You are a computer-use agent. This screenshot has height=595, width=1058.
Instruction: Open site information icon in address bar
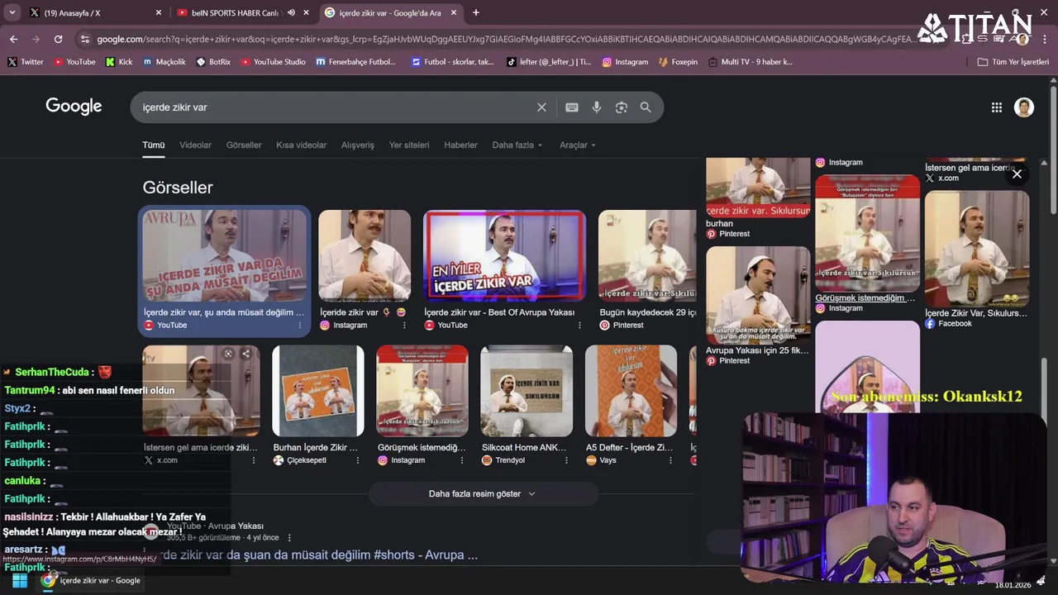point(84,39)
